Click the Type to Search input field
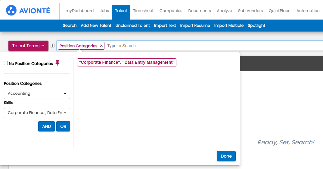Viewport: 323px width, 169px height. pyautogui.click(x=214, y=46)
